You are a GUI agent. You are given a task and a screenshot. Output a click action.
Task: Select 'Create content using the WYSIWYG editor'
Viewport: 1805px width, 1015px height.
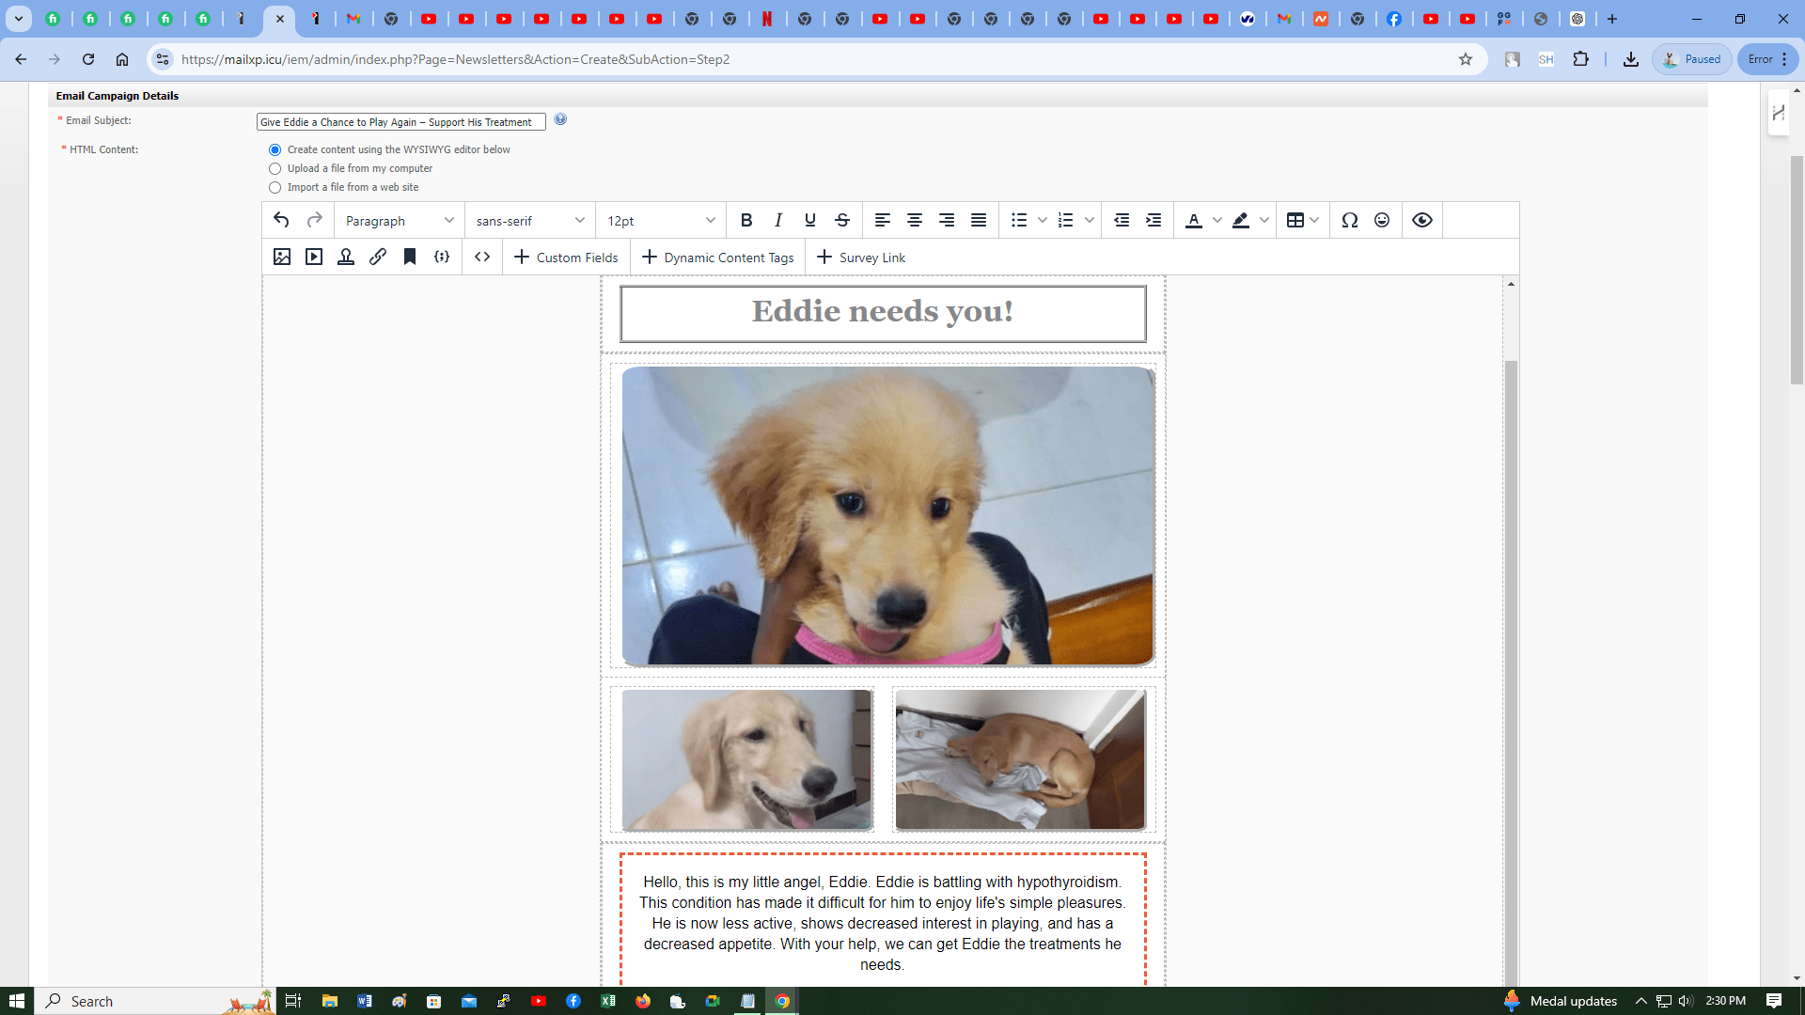(275, 150)
